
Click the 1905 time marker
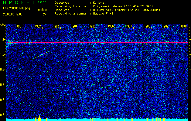[92, 26]
